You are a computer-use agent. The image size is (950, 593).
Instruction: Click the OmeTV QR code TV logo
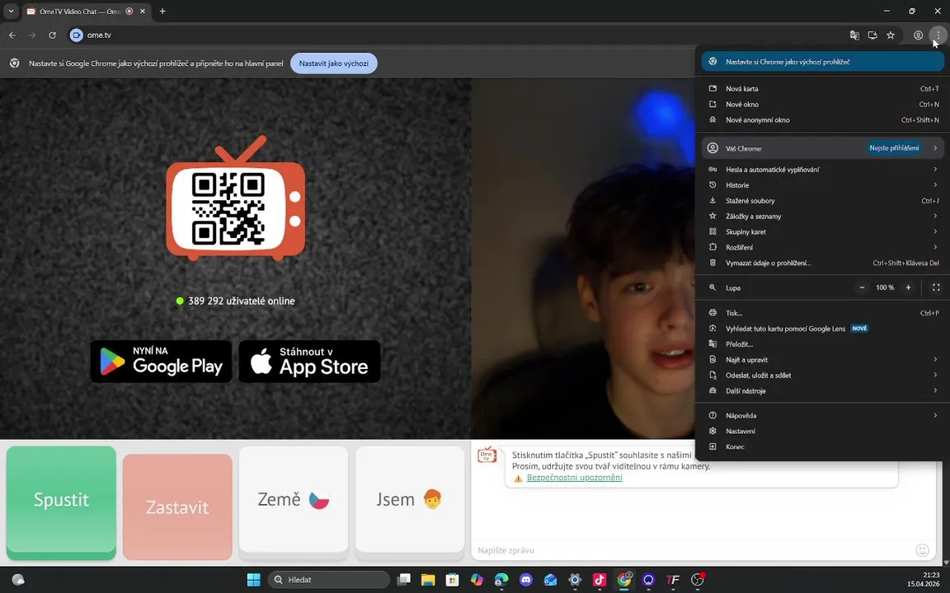(236, 198)
